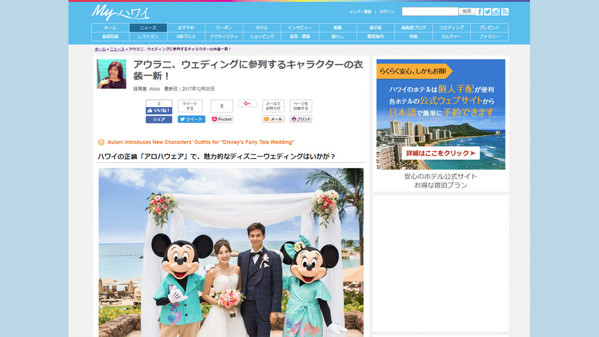Click the 安心のホテル公式サイト ad caption
This screenshot has height=337, width=599.
click(x=440, y=181)
